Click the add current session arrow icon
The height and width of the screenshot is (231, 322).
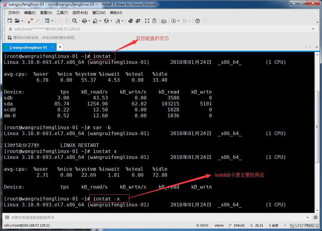[10, 38]
